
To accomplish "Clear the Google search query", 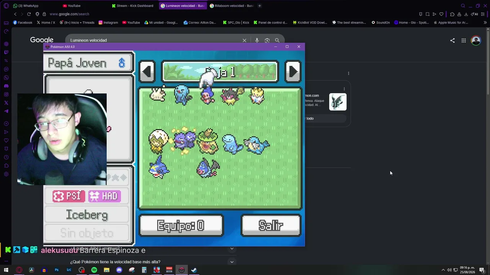I will [244, 40].
